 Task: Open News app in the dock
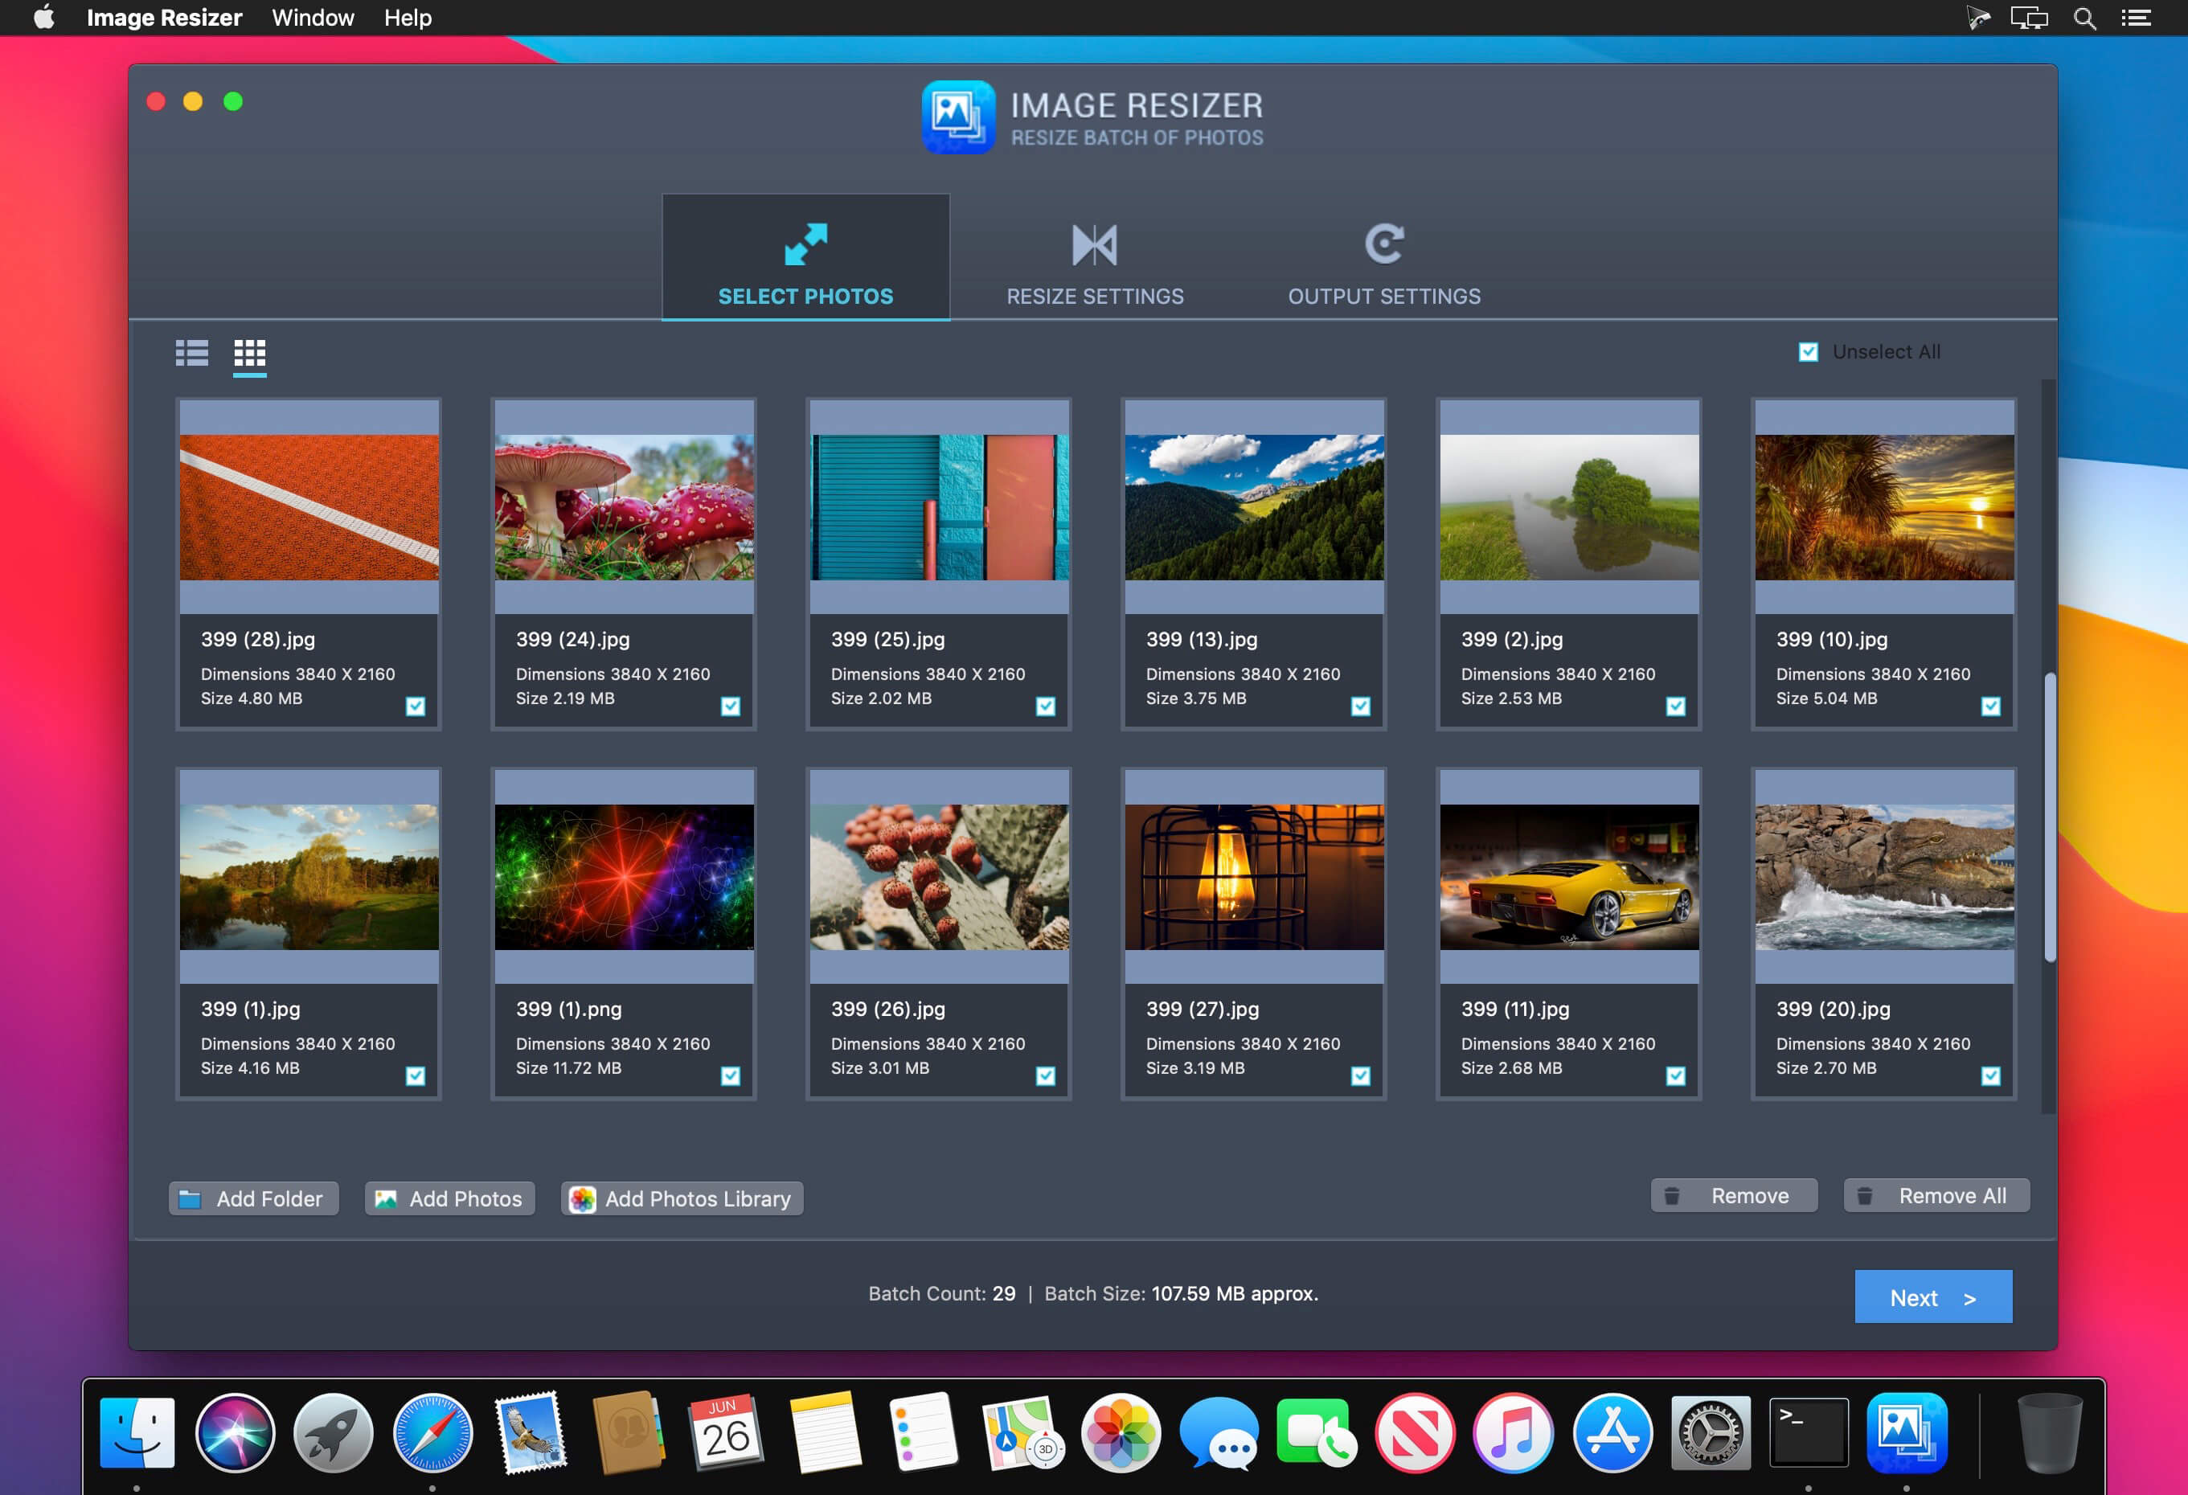coord(1415,1433)
